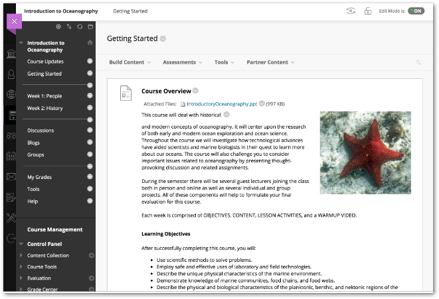Open the Institution page building icon
The height and width of the screenshot is (299, 439).
pyautogui.click(x=11, y=54)
